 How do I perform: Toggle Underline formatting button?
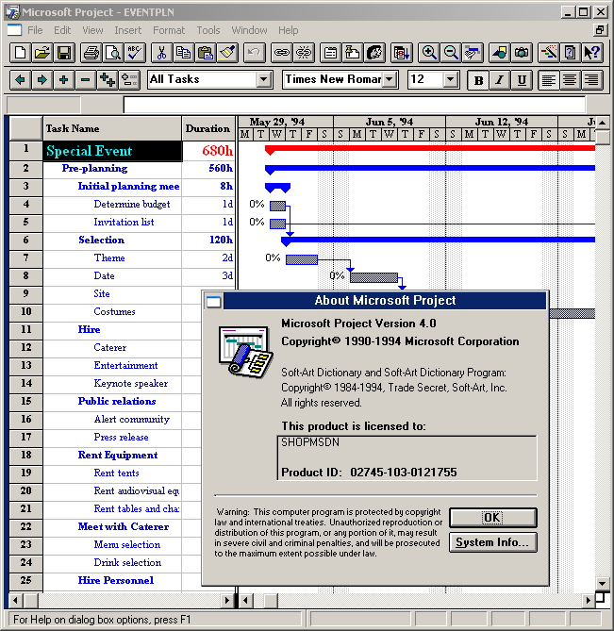pos(522,80)
